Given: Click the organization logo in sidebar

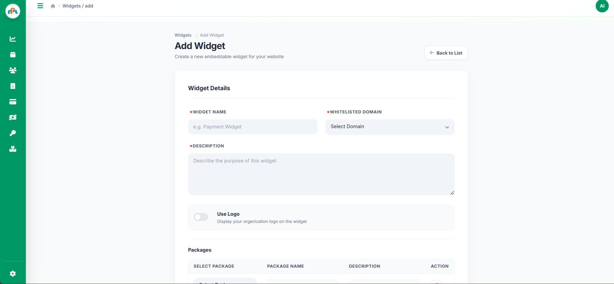Looking at the screenshot, I should tap(13, 11).
